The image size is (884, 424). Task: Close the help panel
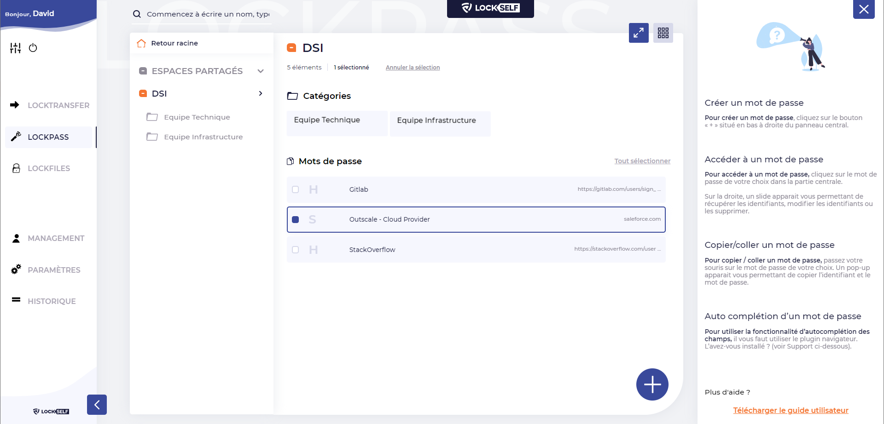pos(864,9)
